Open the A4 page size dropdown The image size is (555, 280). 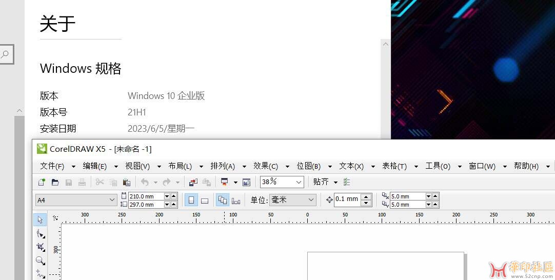click(x=112, y=200)
